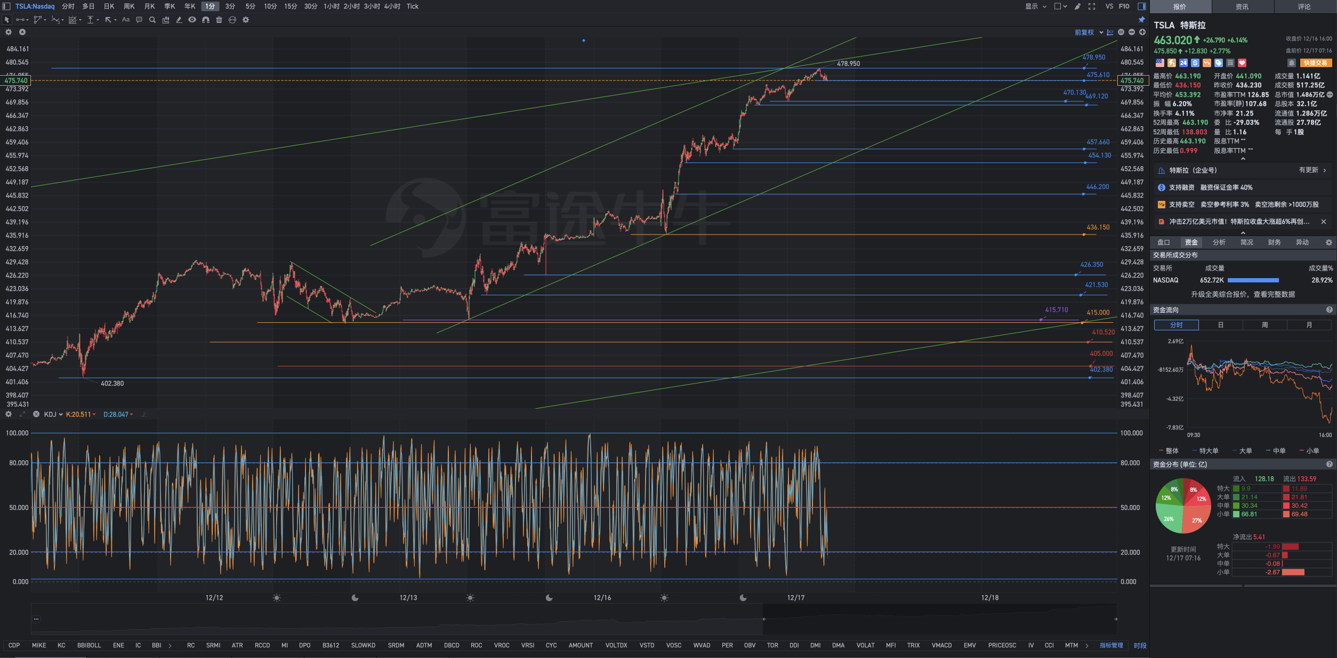Image resolution: width=1337 pixels, height=658 pixels.
Task: Open drawing toolbar settings gear
Action: (x=246, y=20)
